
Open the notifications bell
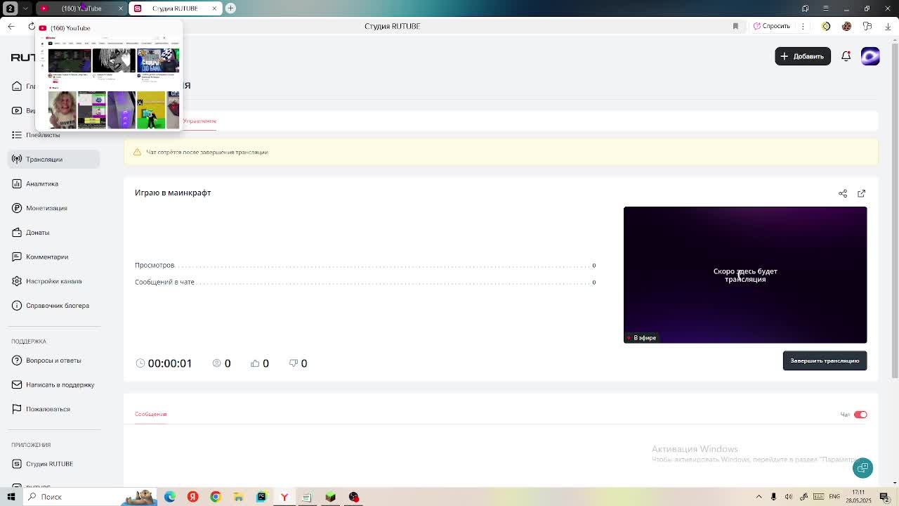pos(846,56)
